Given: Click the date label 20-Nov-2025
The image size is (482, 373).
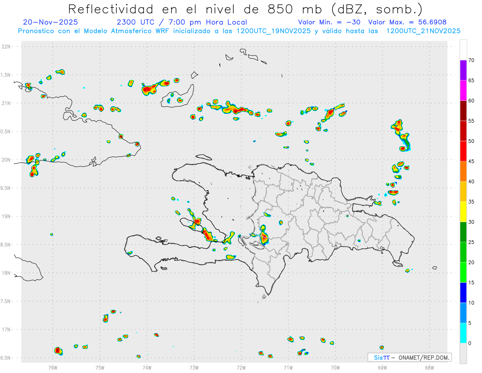Looking at the screenshot, I should [51, 22].
